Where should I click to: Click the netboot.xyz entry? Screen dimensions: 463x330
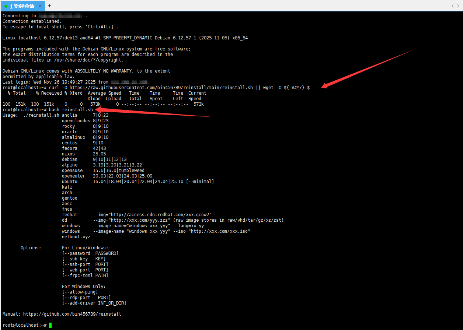click(76, 237)
